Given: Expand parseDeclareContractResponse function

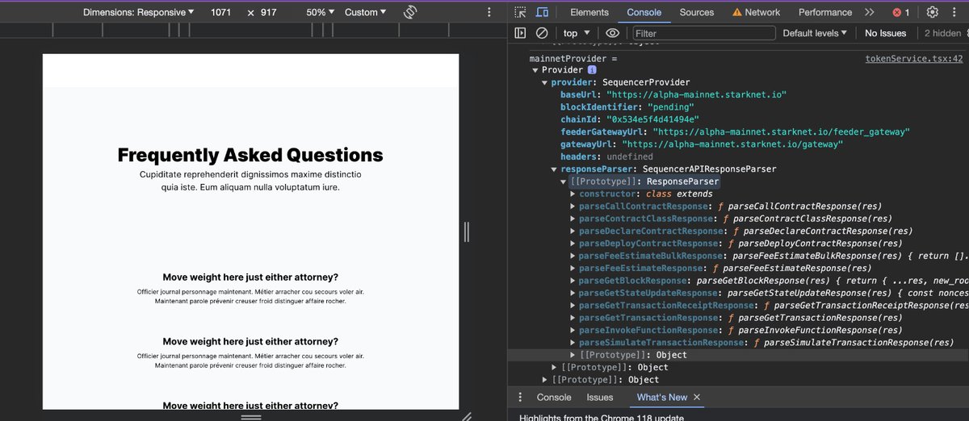Looking at the screenshot, I should [x=573, y=231].
